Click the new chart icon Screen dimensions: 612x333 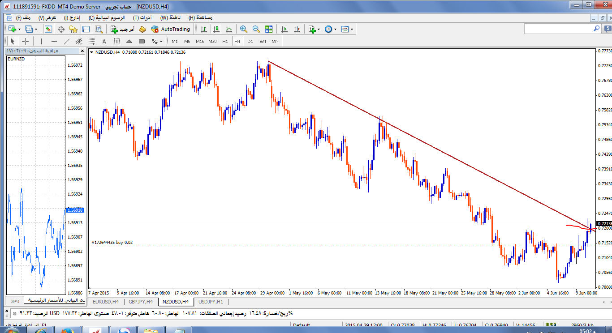click(13, 29)
